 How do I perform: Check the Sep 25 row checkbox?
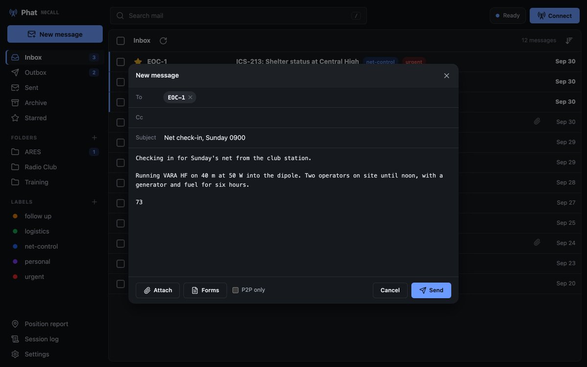tap(120, 223)
